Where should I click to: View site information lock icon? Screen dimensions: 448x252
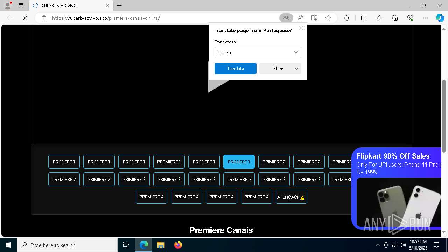coord(44,18)
